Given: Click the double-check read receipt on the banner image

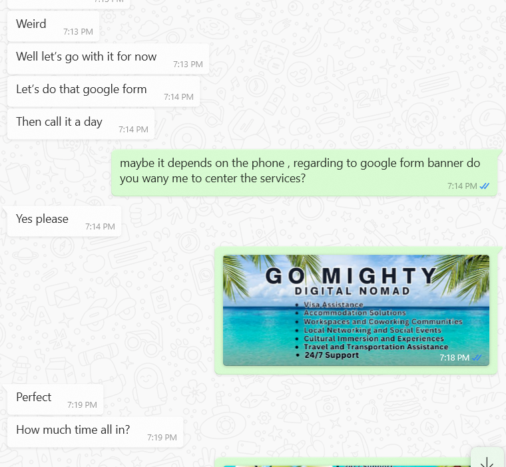Looking at the screenshot, I should 477,358.
